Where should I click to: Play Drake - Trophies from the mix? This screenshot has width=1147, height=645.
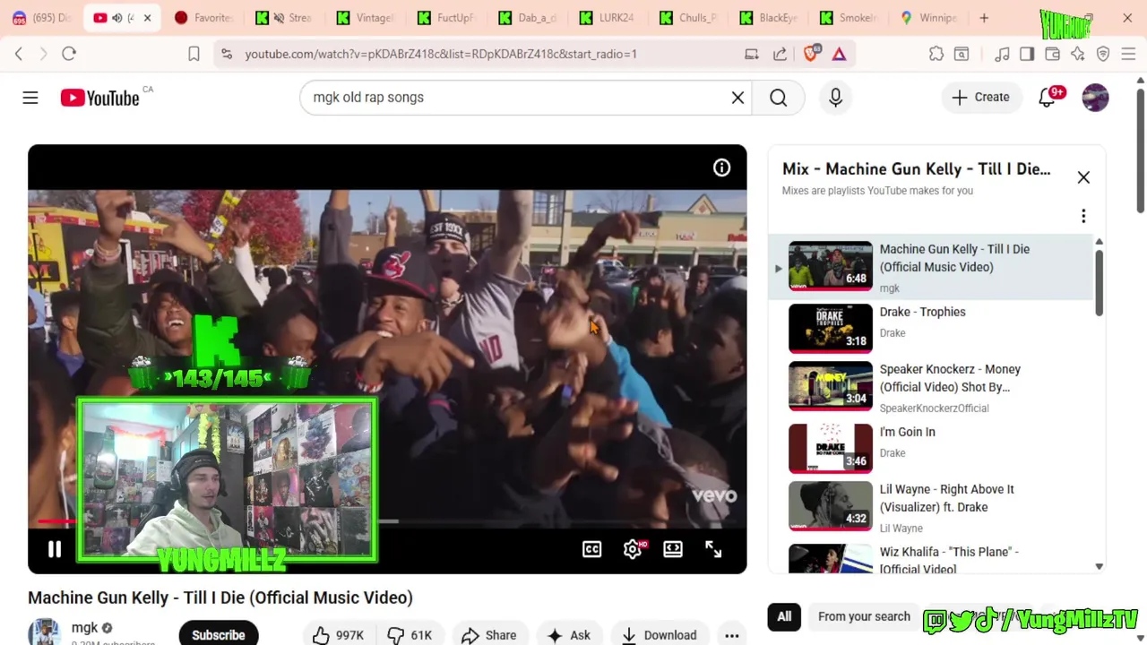(932, 329)
